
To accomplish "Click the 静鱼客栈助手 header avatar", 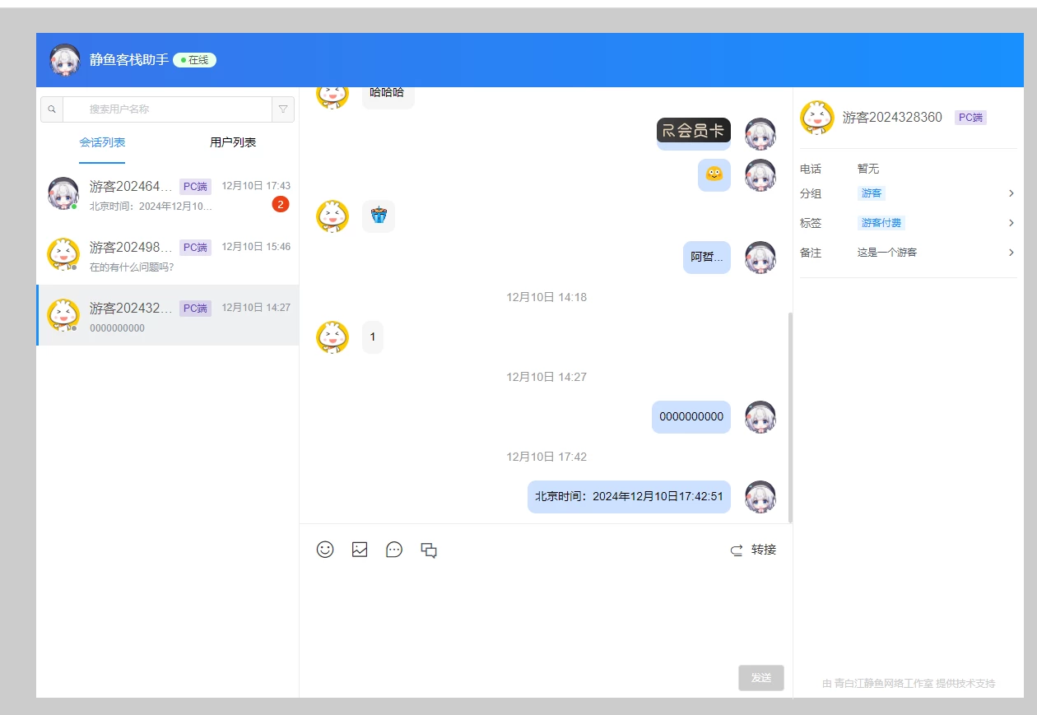I will (65, 60).
